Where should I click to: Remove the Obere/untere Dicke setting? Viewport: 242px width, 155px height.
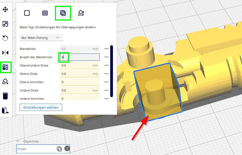pyautogui.click(x=106, y=65)
